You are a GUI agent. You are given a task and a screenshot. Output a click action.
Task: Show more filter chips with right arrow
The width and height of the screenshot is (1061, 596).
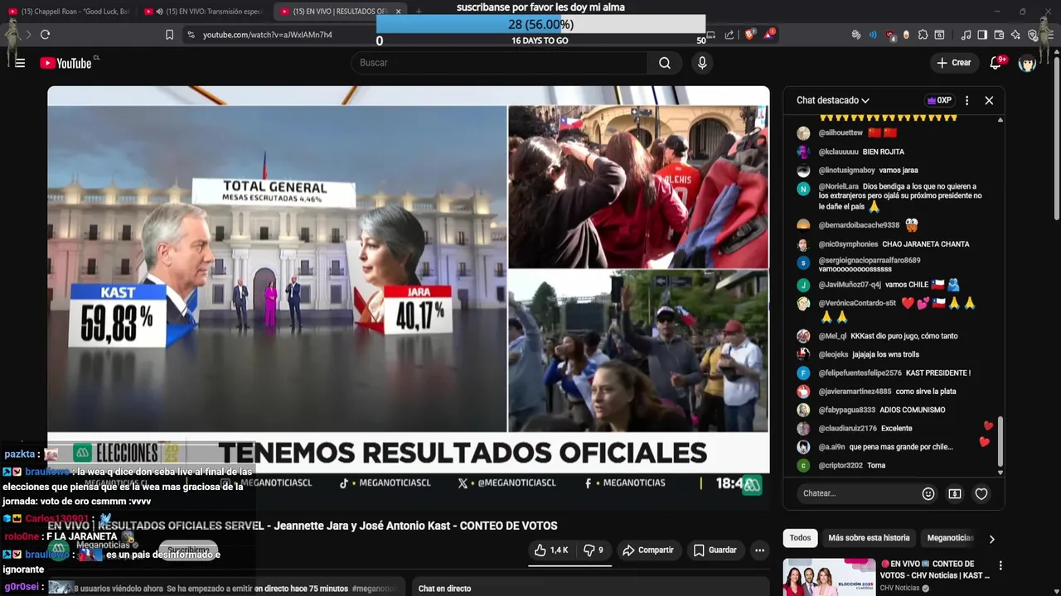(x=991, y=539)
